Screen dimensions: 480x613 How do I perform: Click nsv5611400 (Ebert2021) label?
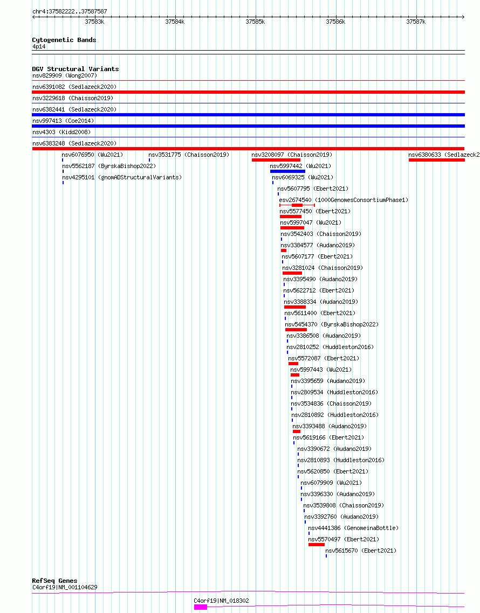point(320,314)
